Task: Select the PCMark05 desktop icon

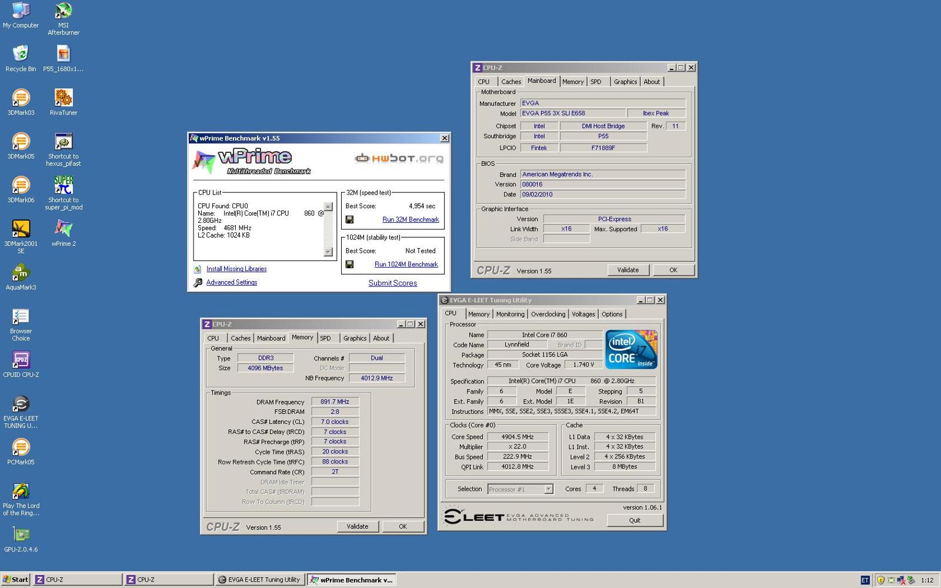Action: (21, 451)
